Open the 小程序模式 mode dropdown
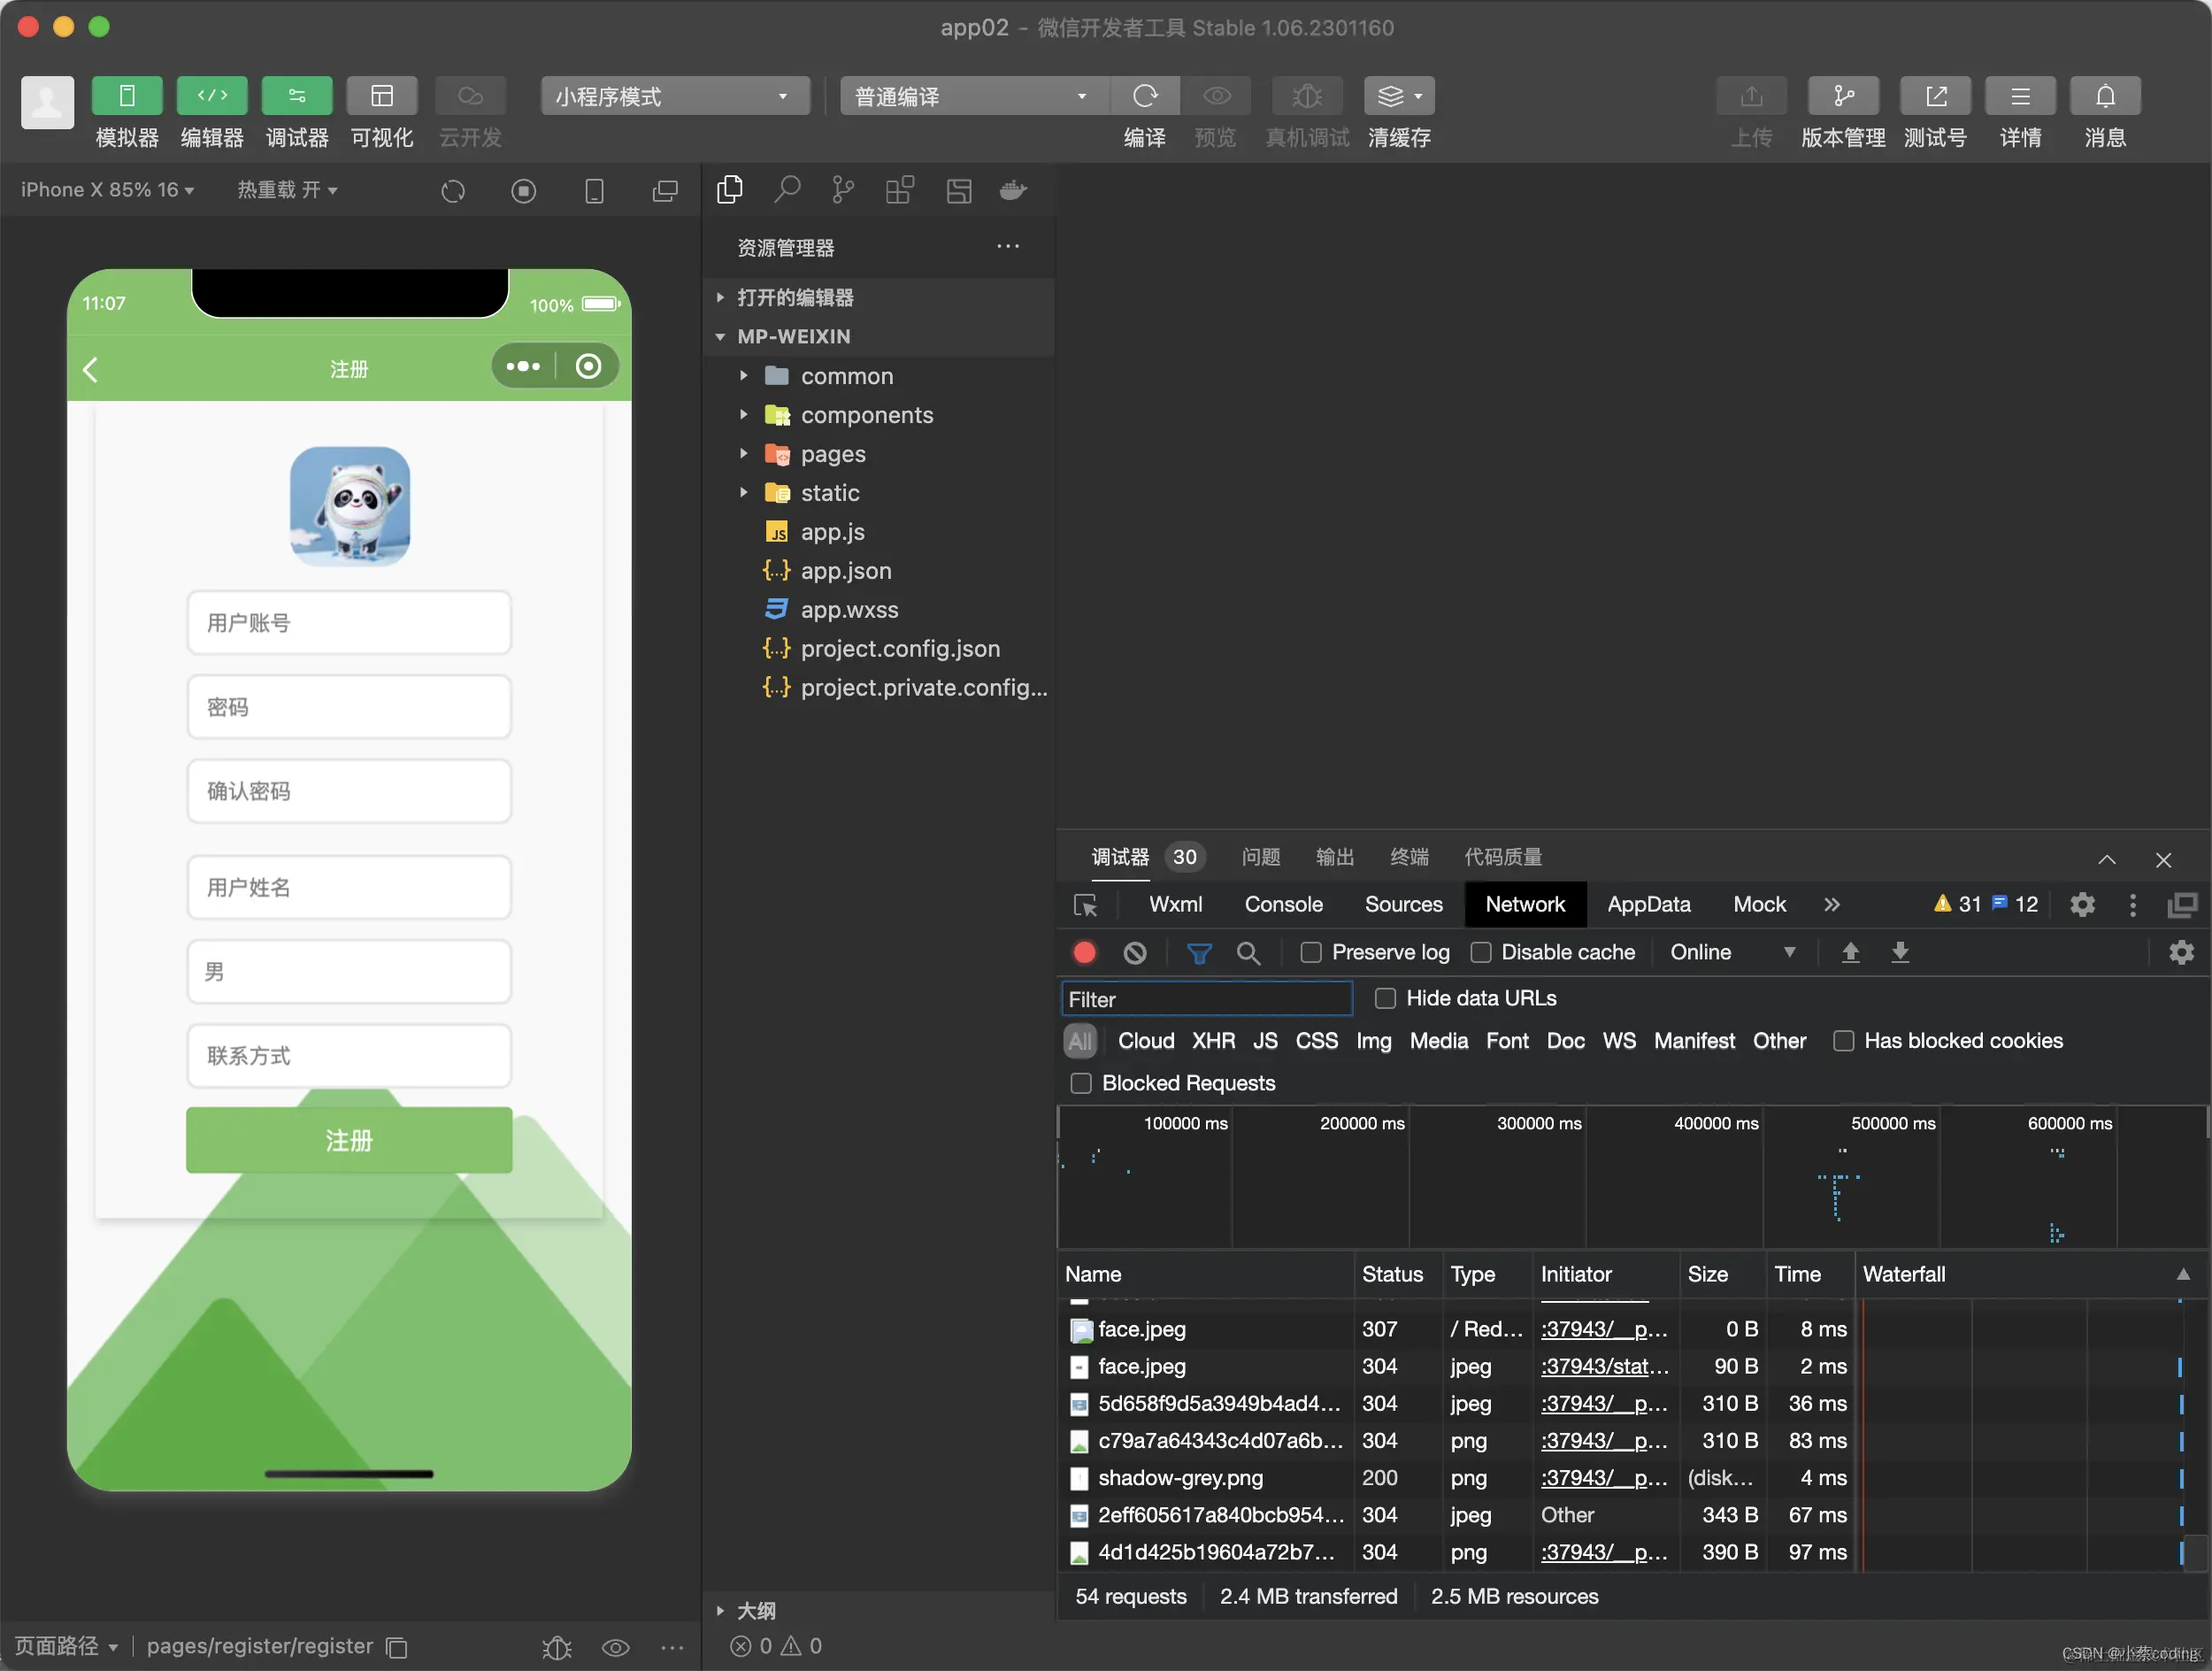The image size is (2212, 1671). point(675,96)
